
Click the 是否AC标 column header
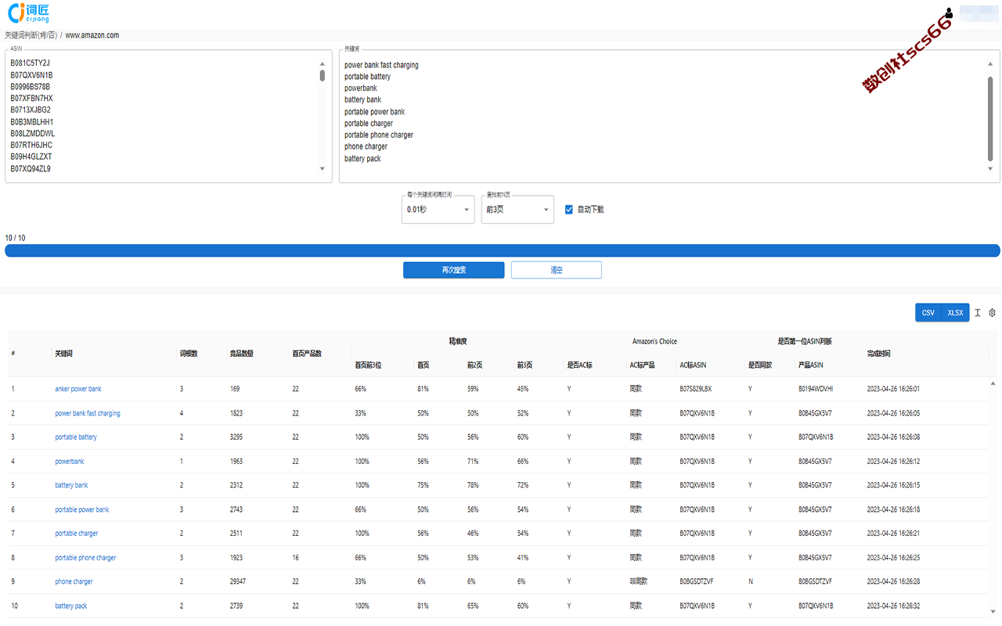580,365
